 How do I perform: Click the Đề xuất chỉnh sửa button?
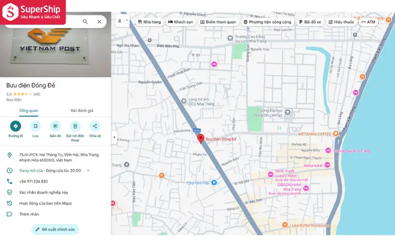pos(55,229)
